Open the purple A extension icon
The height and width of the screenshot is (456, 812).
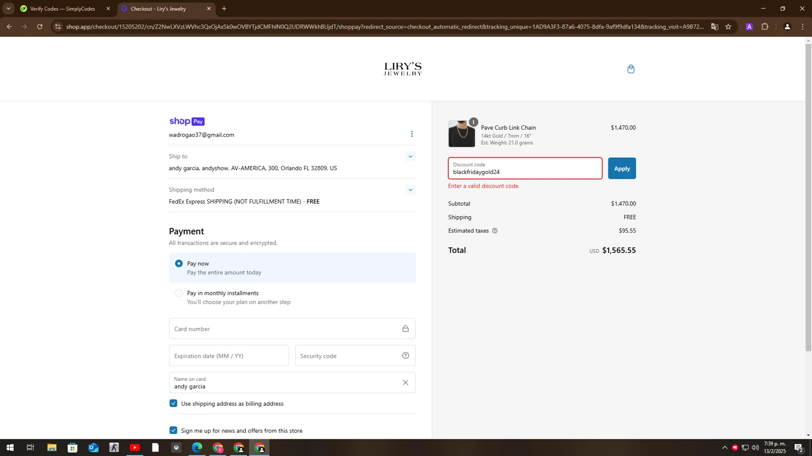(749, 26)
